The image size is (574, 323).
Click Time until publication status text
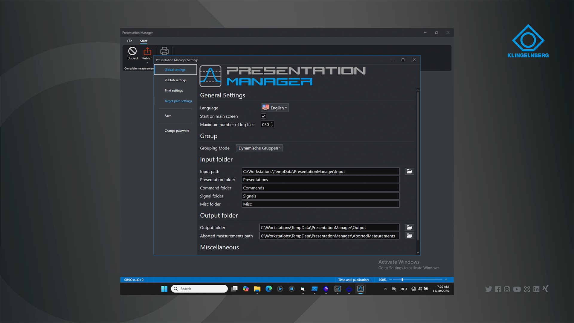[x=355, y=280]
